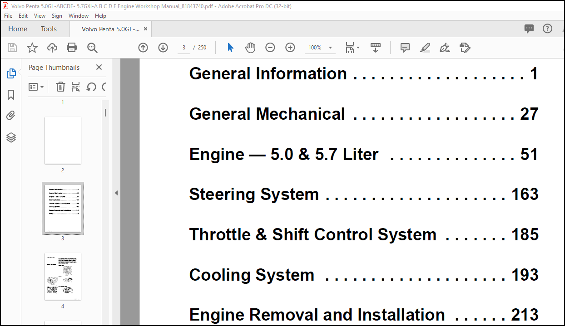The image size is (565, 326).
Task: Open the Help question mark icon
Action: [x=547, y=29]
